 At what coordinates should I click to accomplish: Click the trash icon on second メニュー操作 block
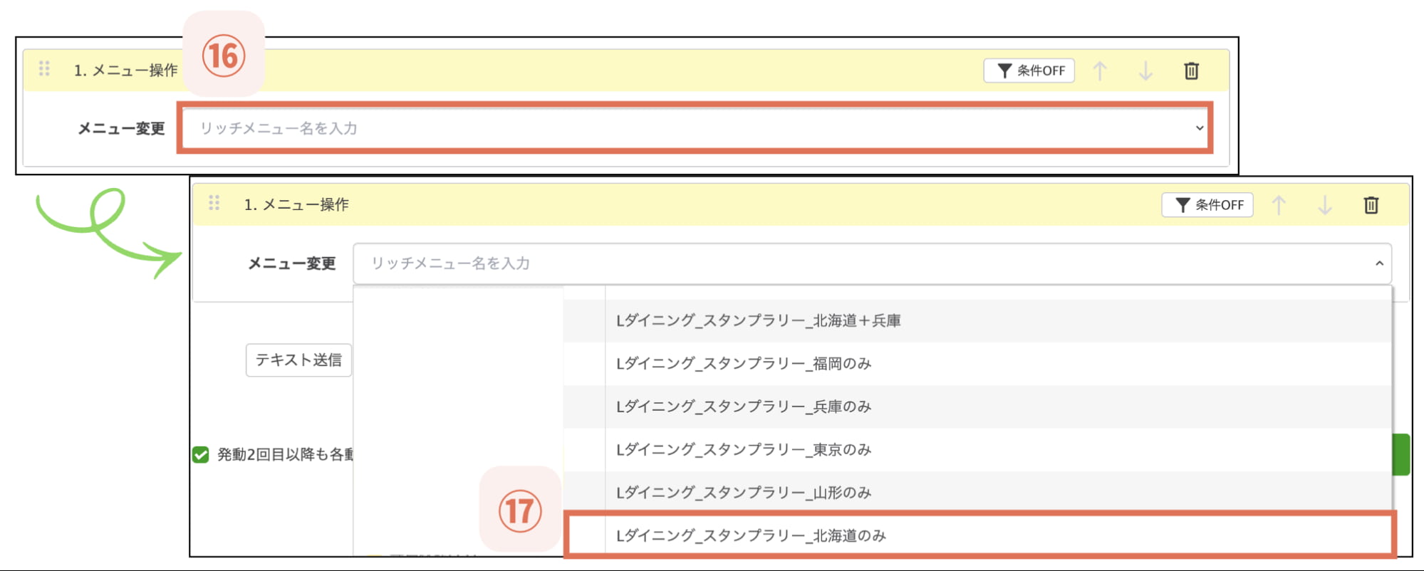(1370, 205)
